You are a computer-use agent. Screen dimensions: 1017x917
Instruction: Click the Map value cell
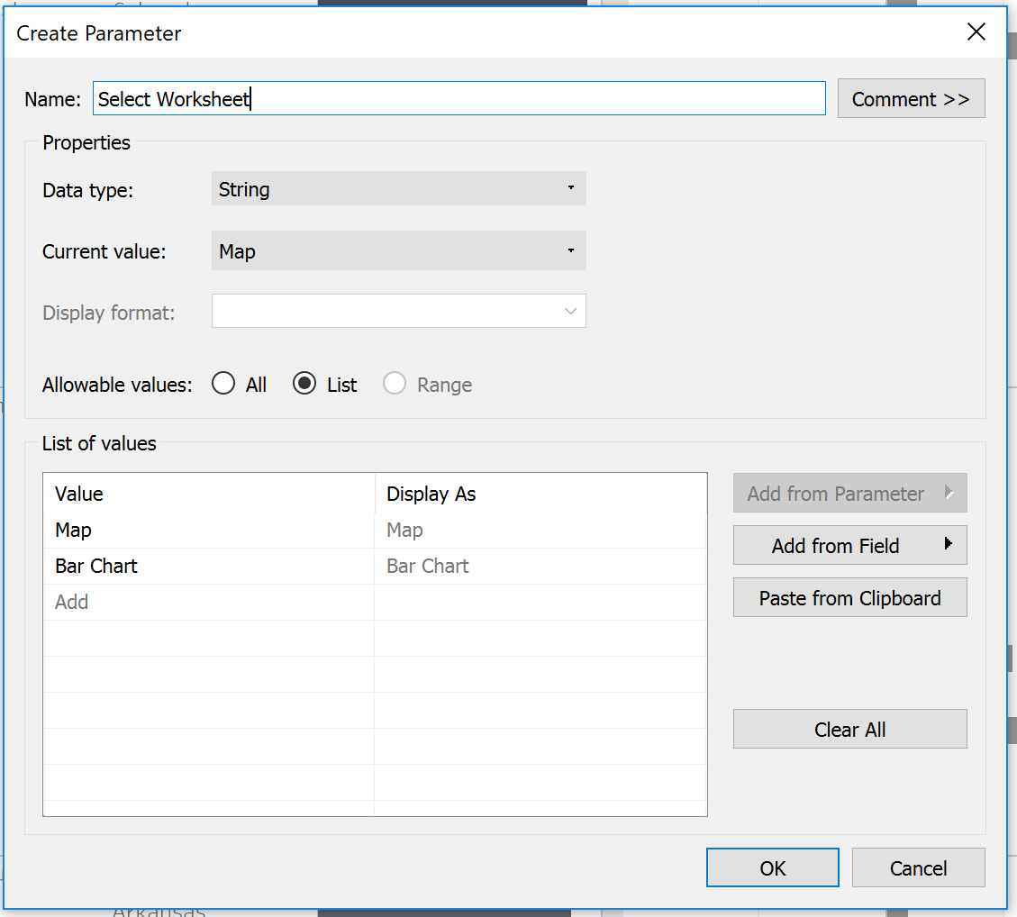tap(209, 531)
